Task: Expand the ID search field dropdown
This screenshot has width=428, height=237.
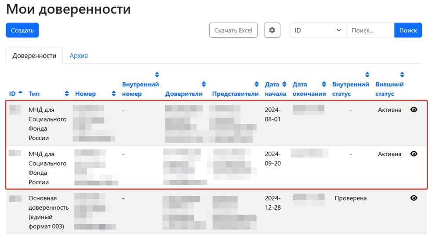Action: [x=318, y=30]
